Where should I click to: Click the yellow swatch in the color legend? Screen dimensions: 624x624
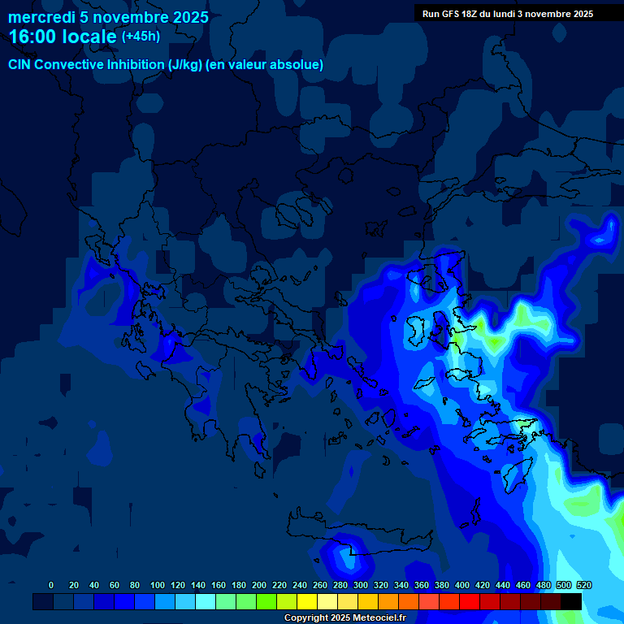coord(307,602)
